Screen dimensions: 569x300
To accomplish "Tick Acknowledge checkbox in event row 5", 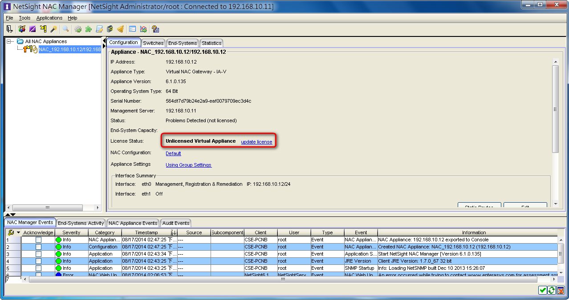I will (x=38, y=268).
